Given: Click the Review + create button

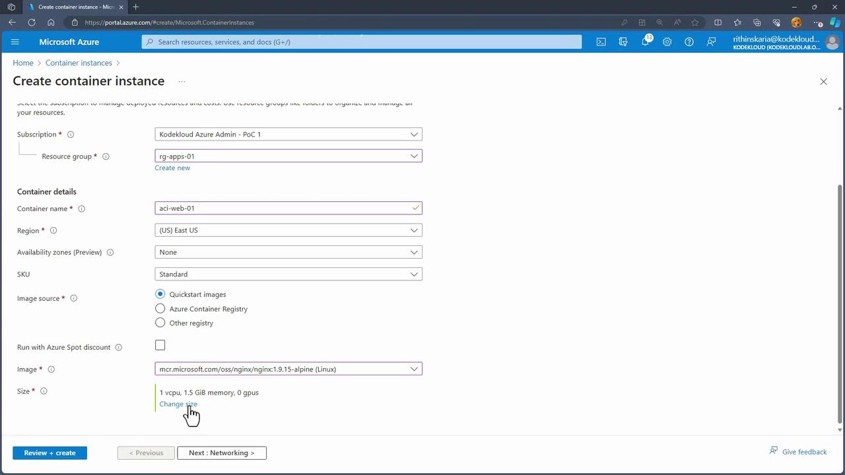Looking at the screenshot, I should tap(50, 453).
